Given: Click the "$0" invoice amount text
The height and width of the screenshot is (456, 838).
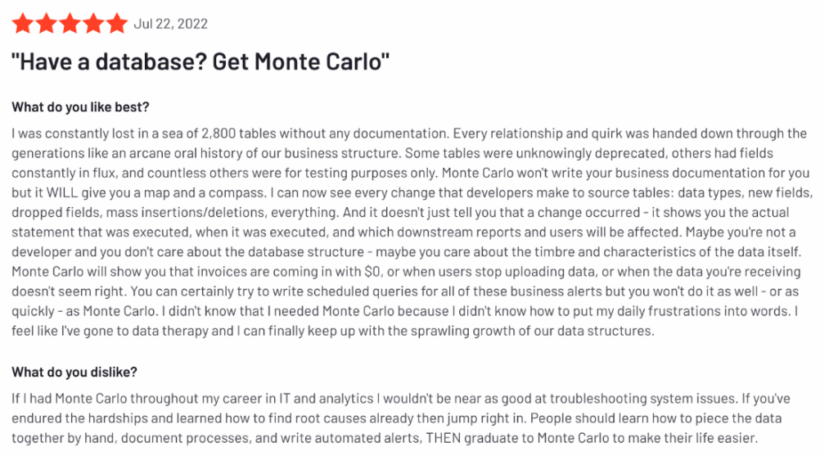Looking at the screenshot, I should [372, 272].
